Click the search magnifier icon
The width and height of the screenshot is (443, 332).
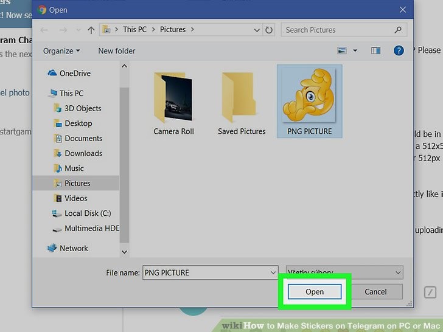[398, 30]
